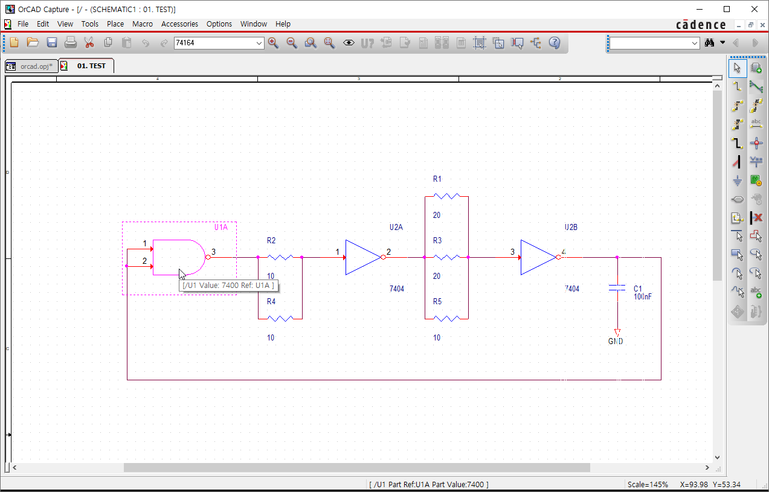Open the Macro menu
The width and height of the screenshot is (769, 492).
point(143,24)
